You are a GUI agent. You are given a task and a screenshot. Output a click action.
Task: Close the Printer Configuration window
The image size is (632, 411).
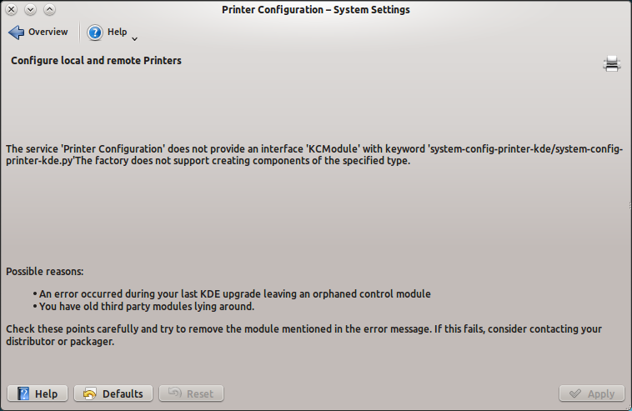[12, 10]
